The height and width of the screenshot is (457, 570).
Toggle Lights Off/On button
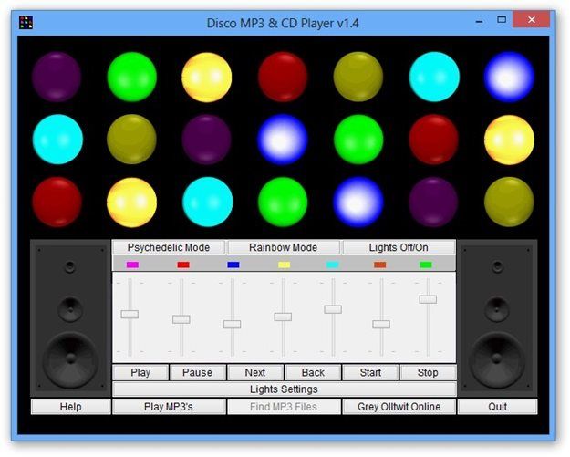[x=399, y=247]
